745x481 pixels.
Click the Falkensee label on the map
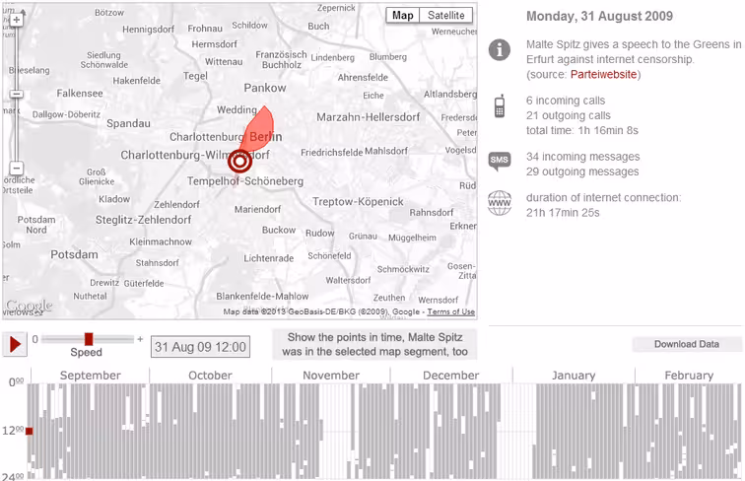[80, 94]
